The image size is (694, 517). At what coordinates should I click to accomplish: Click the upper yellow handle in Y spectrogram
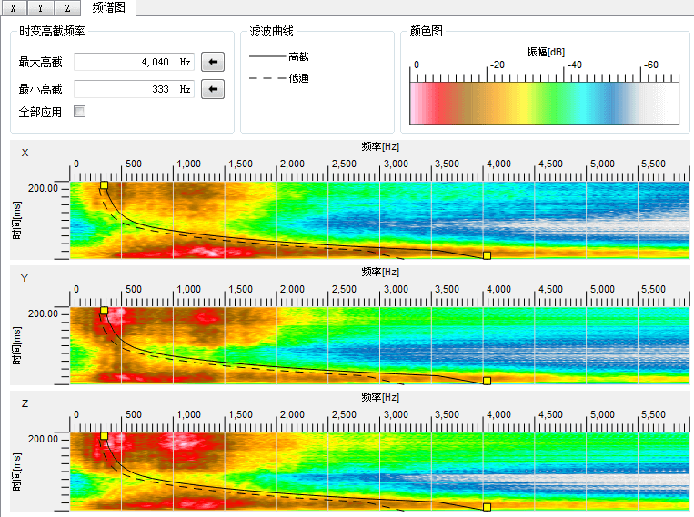(x=105, y=310)
